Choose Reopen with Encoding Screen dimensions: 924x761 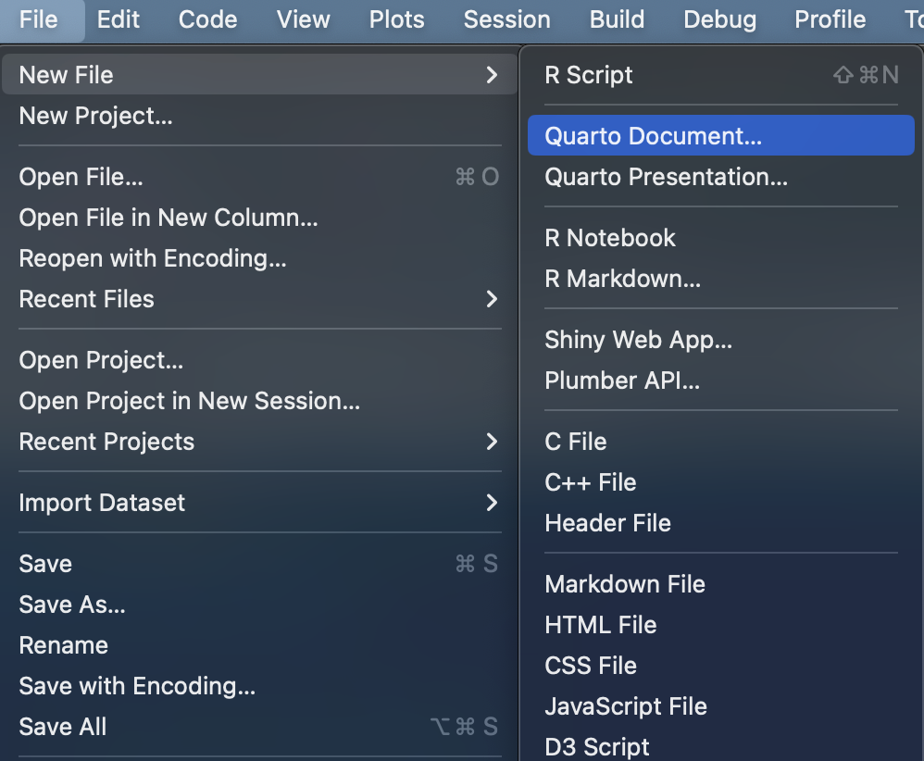(x=152, y=258)
